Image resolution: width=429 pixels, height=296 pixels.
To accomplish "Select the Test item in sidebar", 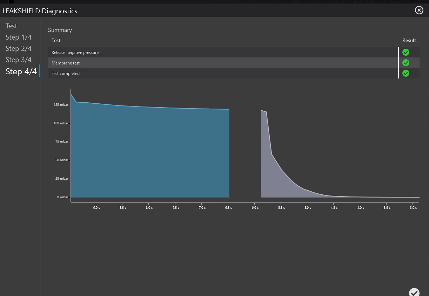I will 11,26.
